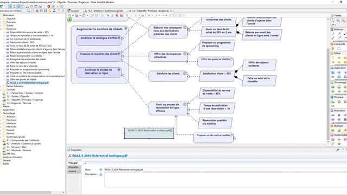Select the 'RGPD' folder in the tree
The width and height of the screenshot is (347, 195).
[x=6, y=164]
